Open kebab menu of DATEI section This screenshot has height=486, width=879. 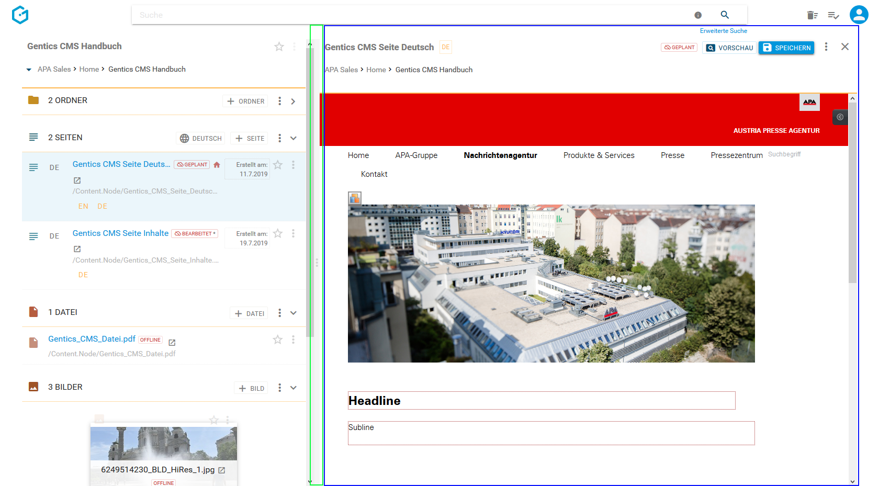(279, 313)
